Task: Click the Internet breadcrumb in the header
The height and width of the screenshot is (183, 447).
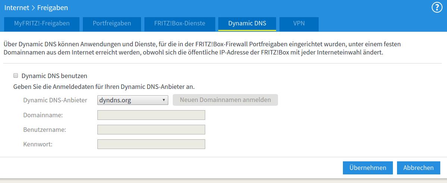Action: tap(17, 7)
